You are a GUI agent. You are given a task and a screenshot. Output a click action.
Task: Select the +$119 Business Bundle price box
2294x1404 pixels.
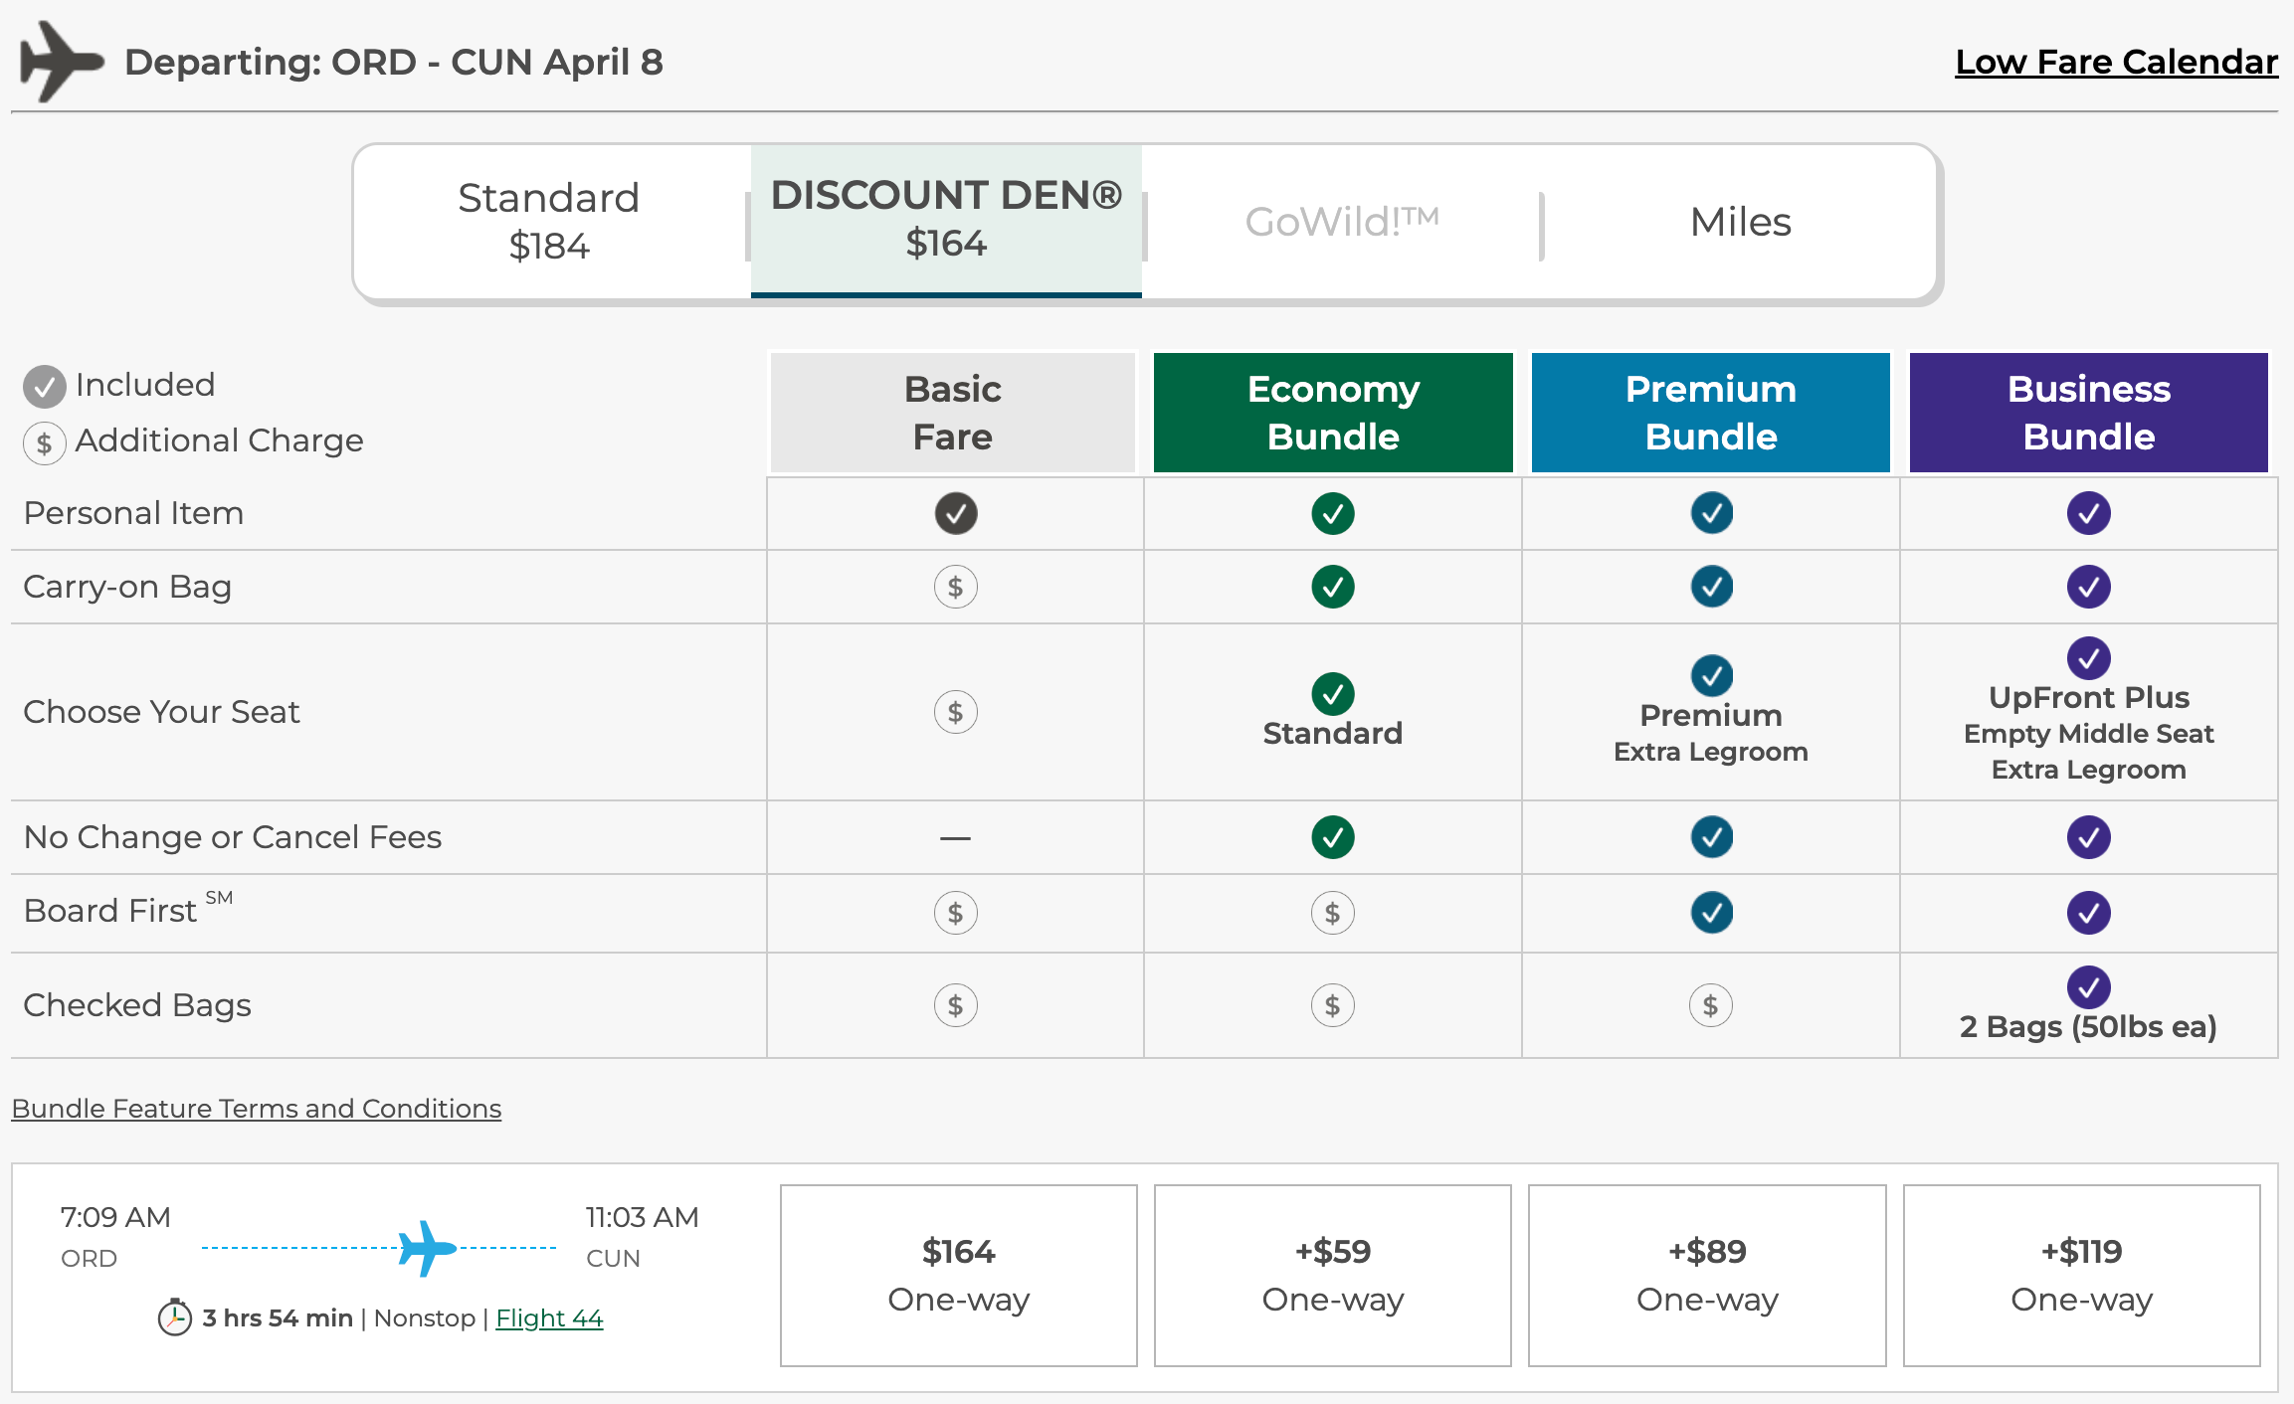pos(2081,1275)
